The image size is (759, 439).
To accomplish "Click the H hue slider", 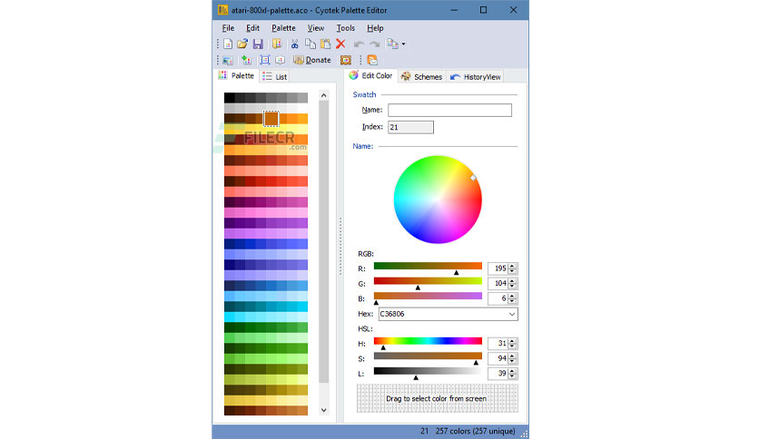I will click(428, 343).
